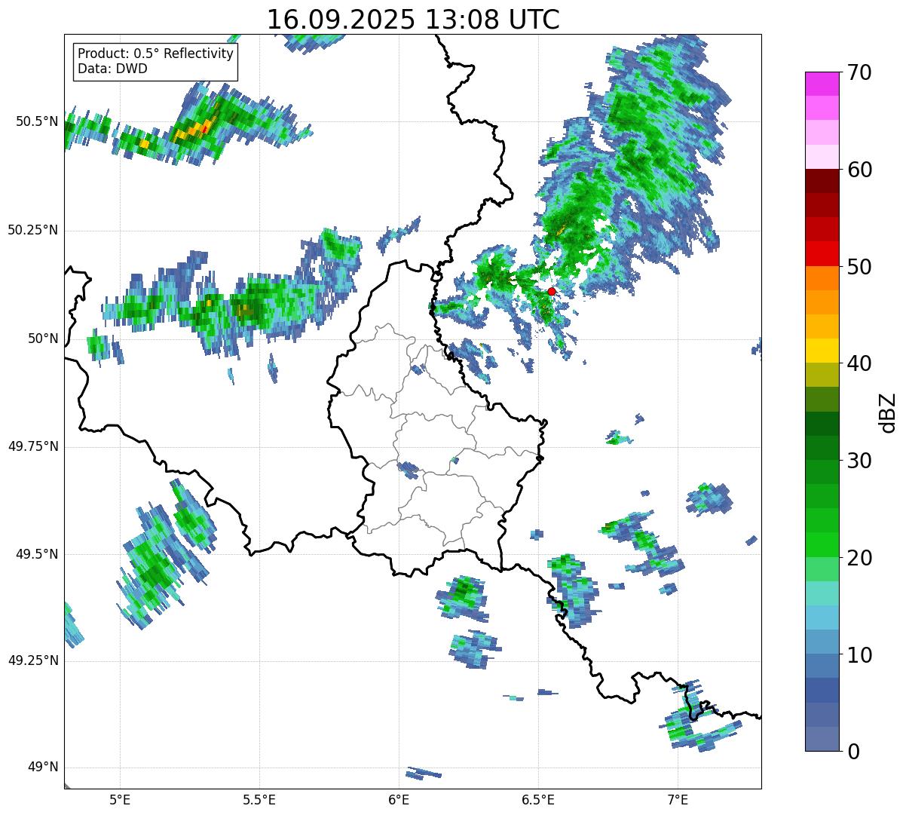Click the 50.25°N latitude label
Viewport: 906px width, 815px height.
click(33, 230)
